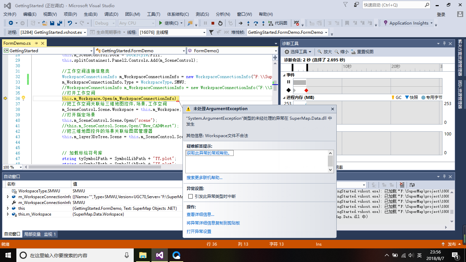Screen dimensions: 466x262
Task: Restart the debugging session icon
Action: pyautogui.click(x=220, y=23)
